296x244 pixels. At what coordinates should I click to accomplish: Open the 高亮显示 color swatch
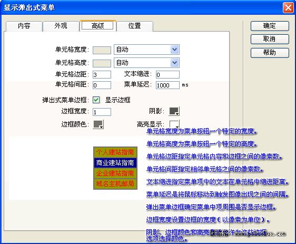click(x=174, y=124)
